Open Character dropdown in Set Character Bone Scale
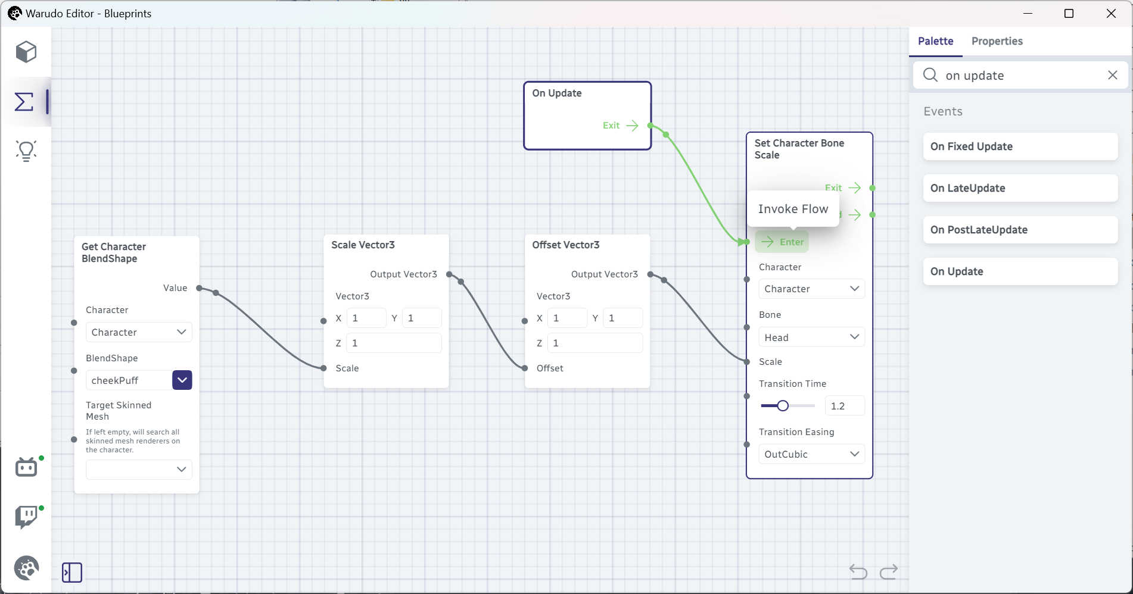 (811, 289)
